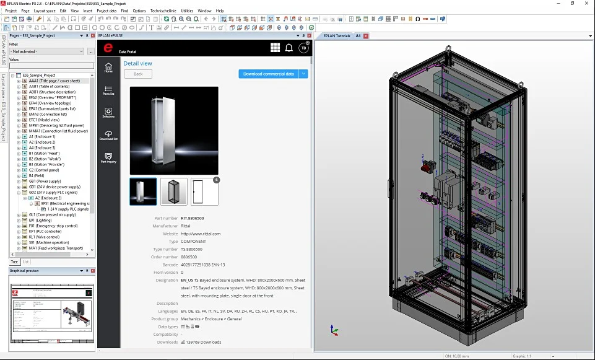
Task: Close the A1 tab with red X
Action: [366, 36]
